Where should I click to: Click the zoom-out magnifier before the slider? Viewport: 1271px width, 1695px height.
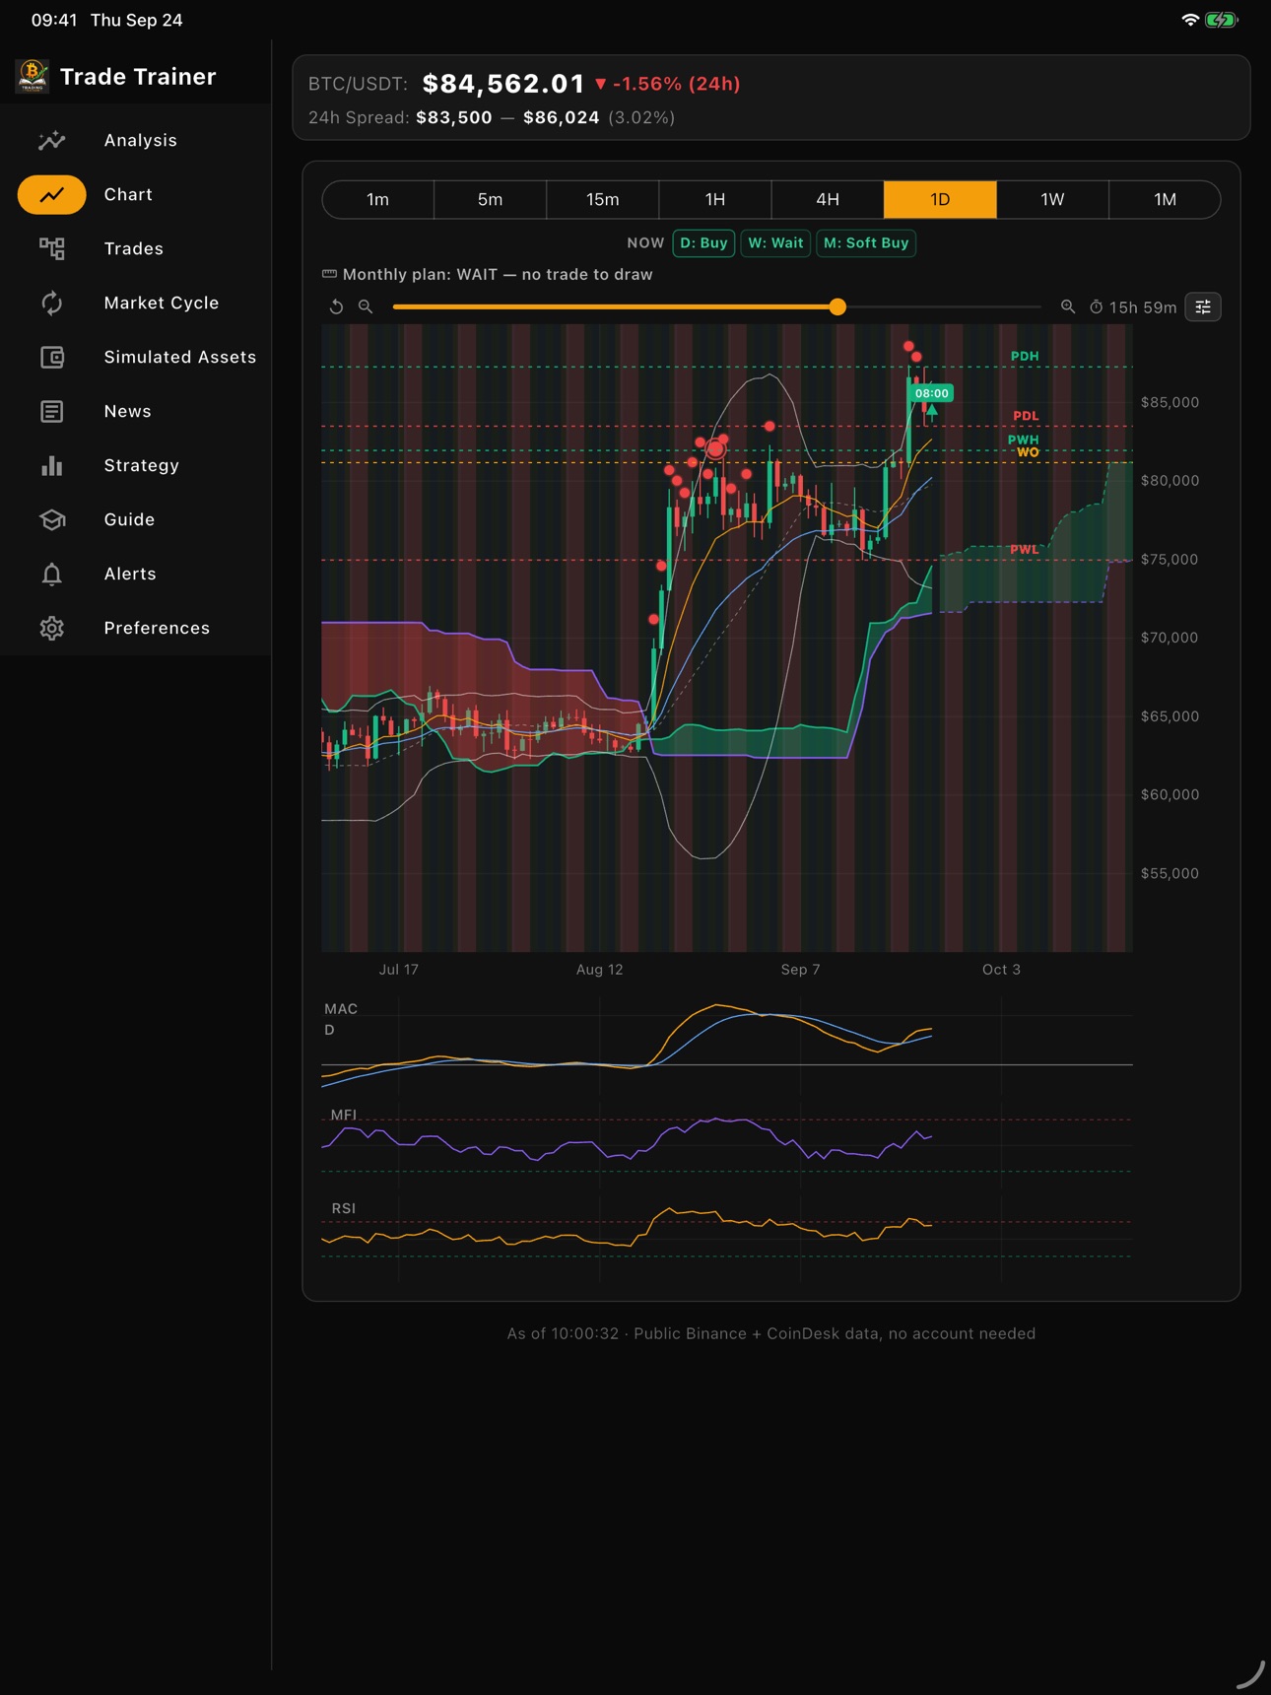[x=366, y=307]
